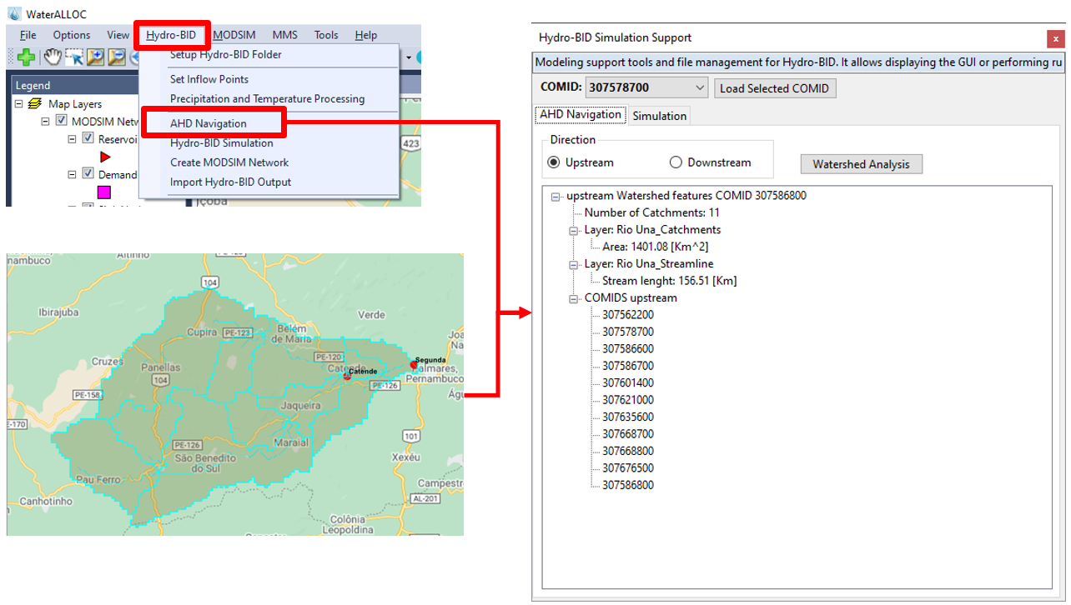Toggle the Demand layer checkbox
1071x605 pixels.
pos(88,175)
